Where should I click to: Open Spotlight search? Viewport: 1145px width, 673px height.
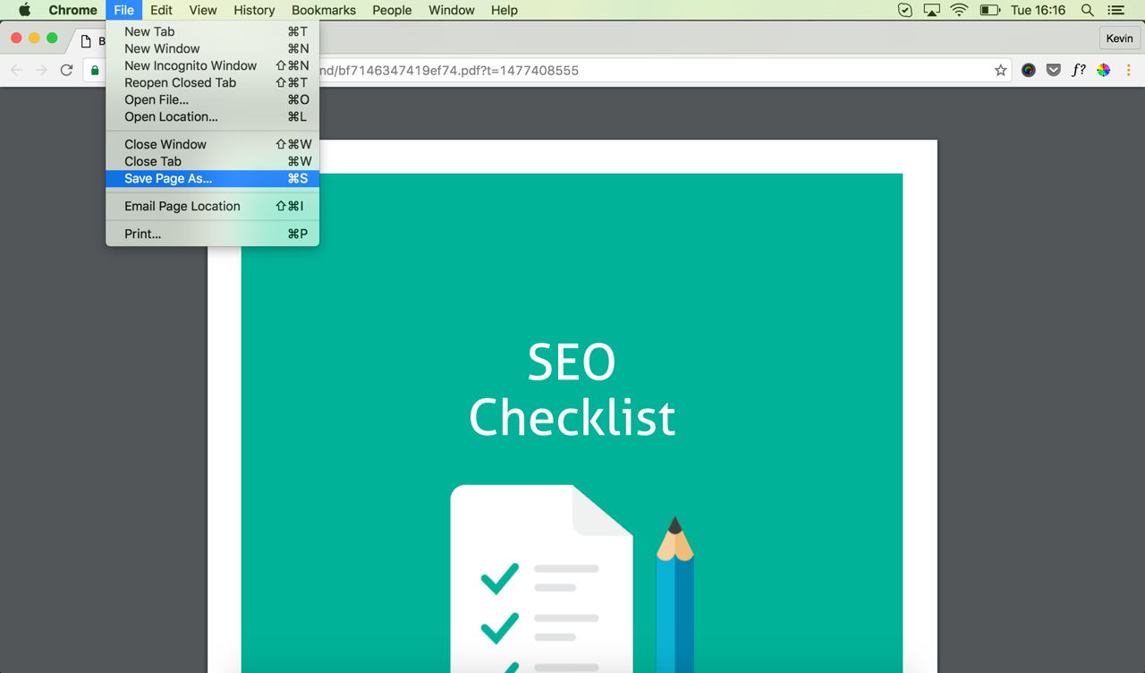pos(1088,10)
